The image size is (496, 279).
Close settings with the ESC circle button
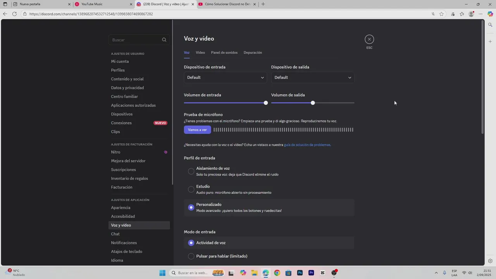pos(369,39)
